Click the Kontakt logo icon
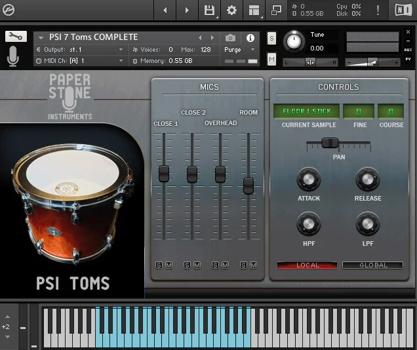The width and height of the screenshot is (417, 350). pyautogui.click(x=9, y=10)
